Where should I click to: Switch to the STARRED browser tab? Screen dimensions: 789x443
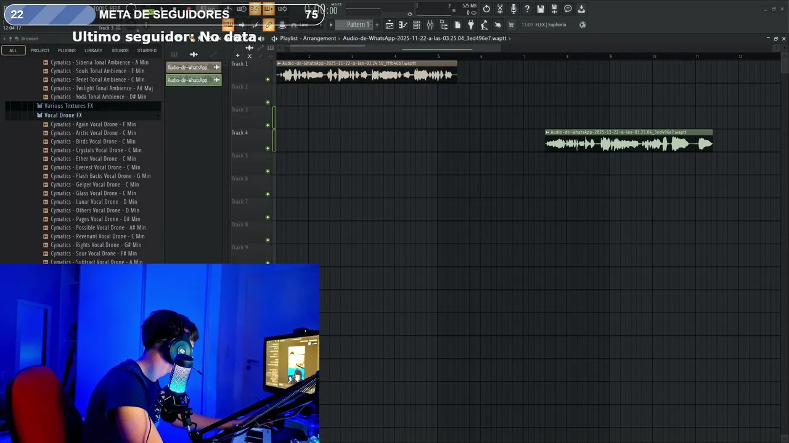coord(147,50)
